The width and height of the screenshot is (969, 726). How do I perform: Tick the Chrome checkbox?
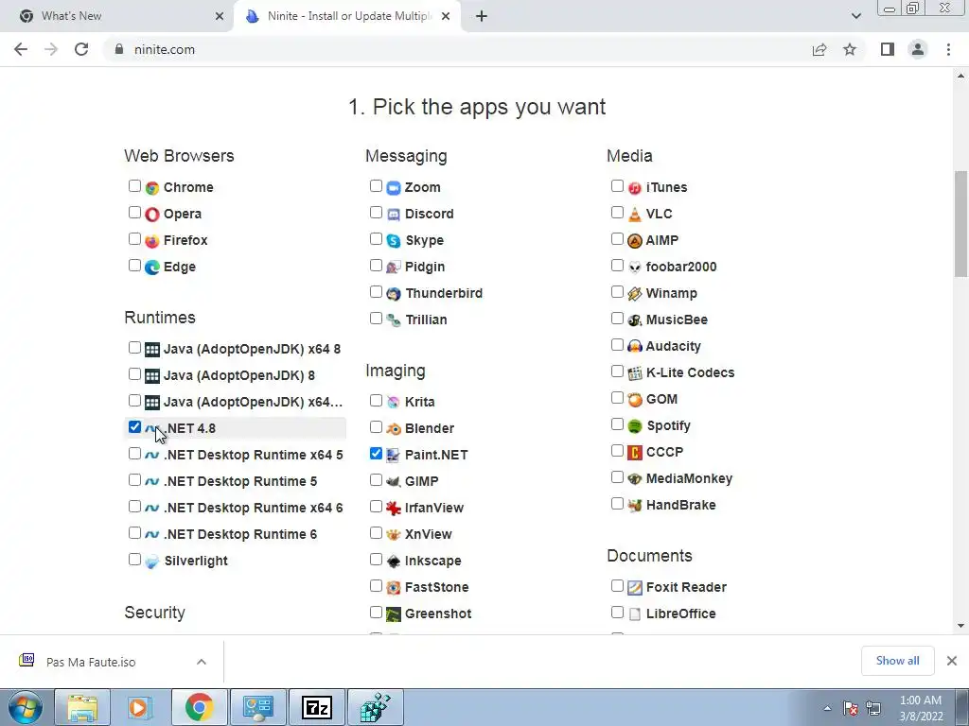134,186
